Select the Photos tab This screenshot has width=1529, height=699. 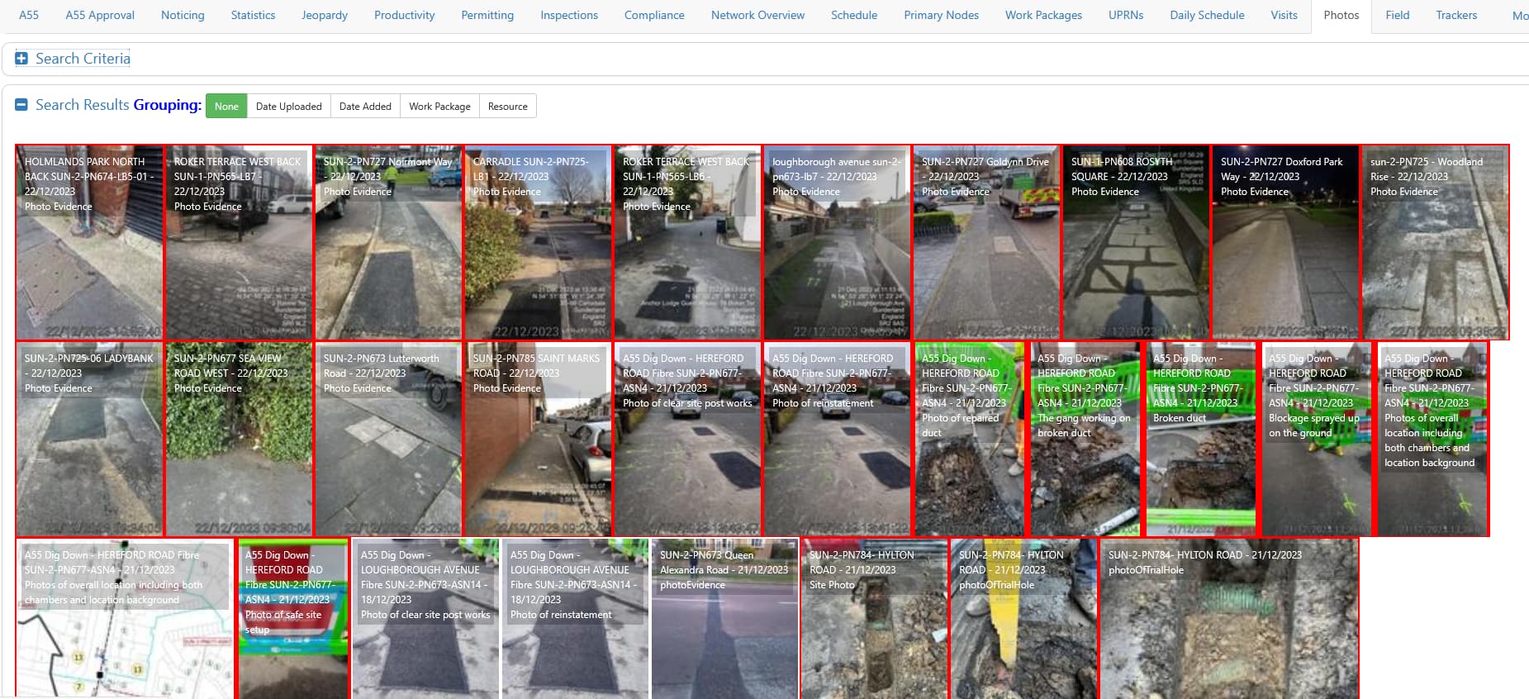point(1341,15)
